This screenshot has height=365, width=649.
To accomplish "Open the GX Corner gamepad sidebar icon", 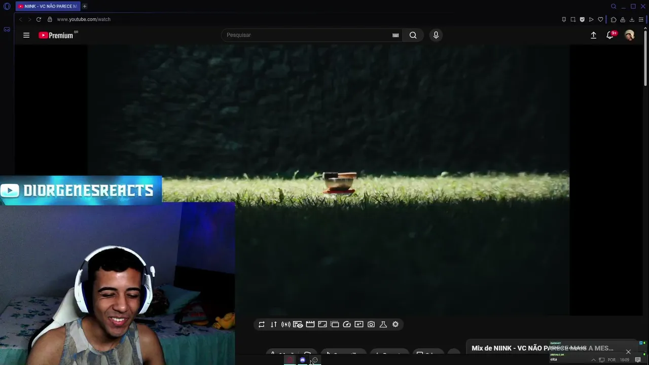I will pos(7,29).
